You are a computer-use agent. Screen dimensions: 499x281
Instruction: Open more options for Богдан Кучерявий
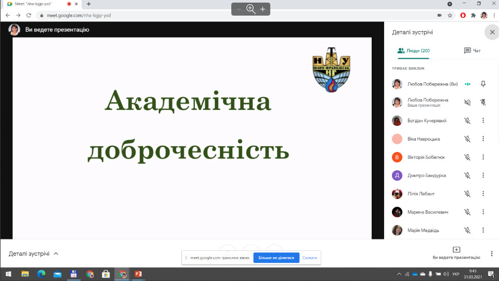483,121
